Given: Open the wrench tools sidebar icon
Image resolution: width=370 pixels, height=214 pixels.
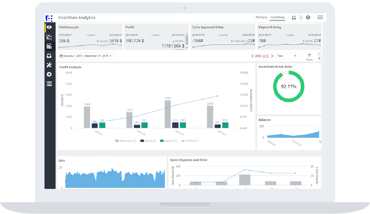Looking at the screenshot, I should point(49,65).
